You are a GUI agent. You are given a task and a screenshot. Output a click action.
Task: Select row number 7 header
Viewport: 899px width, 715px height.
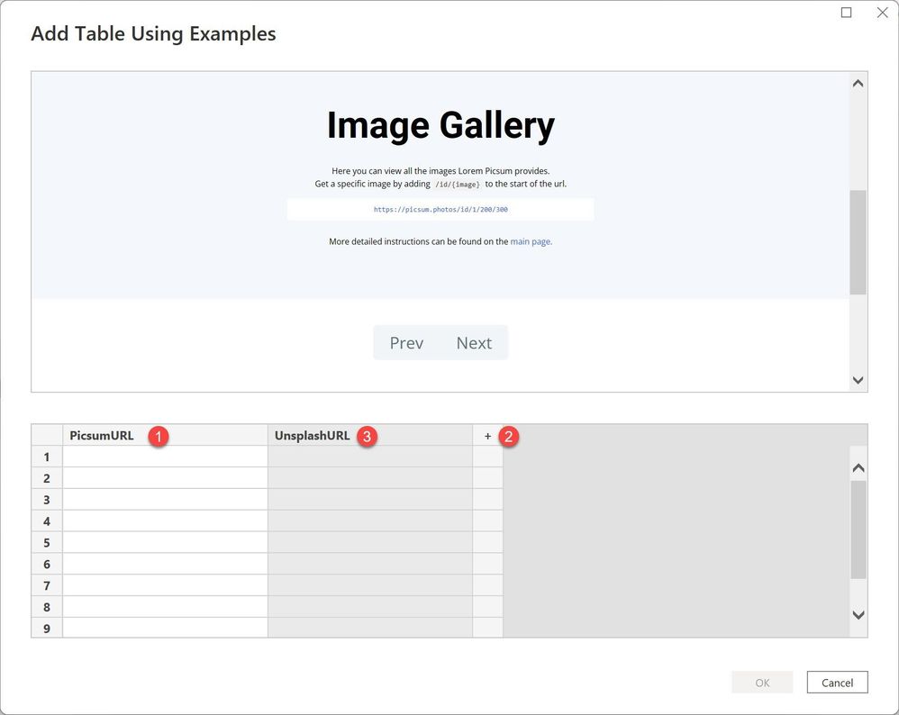point(47,585)
